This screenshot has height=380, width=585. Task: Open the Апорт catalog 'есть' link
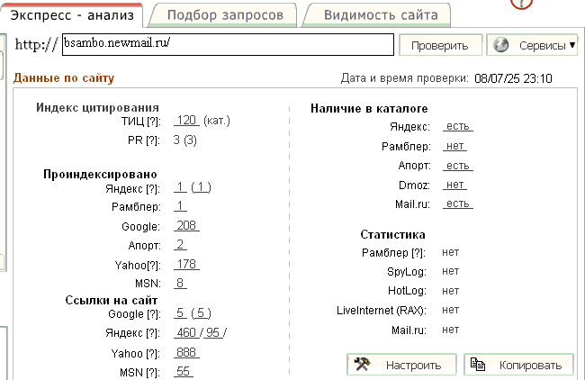(458, 166)
